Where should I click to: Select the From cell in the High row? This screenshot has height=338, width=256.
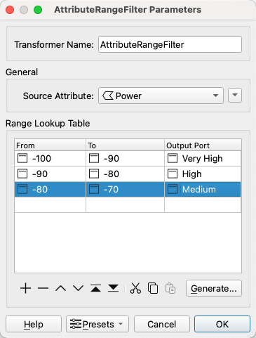50,174
